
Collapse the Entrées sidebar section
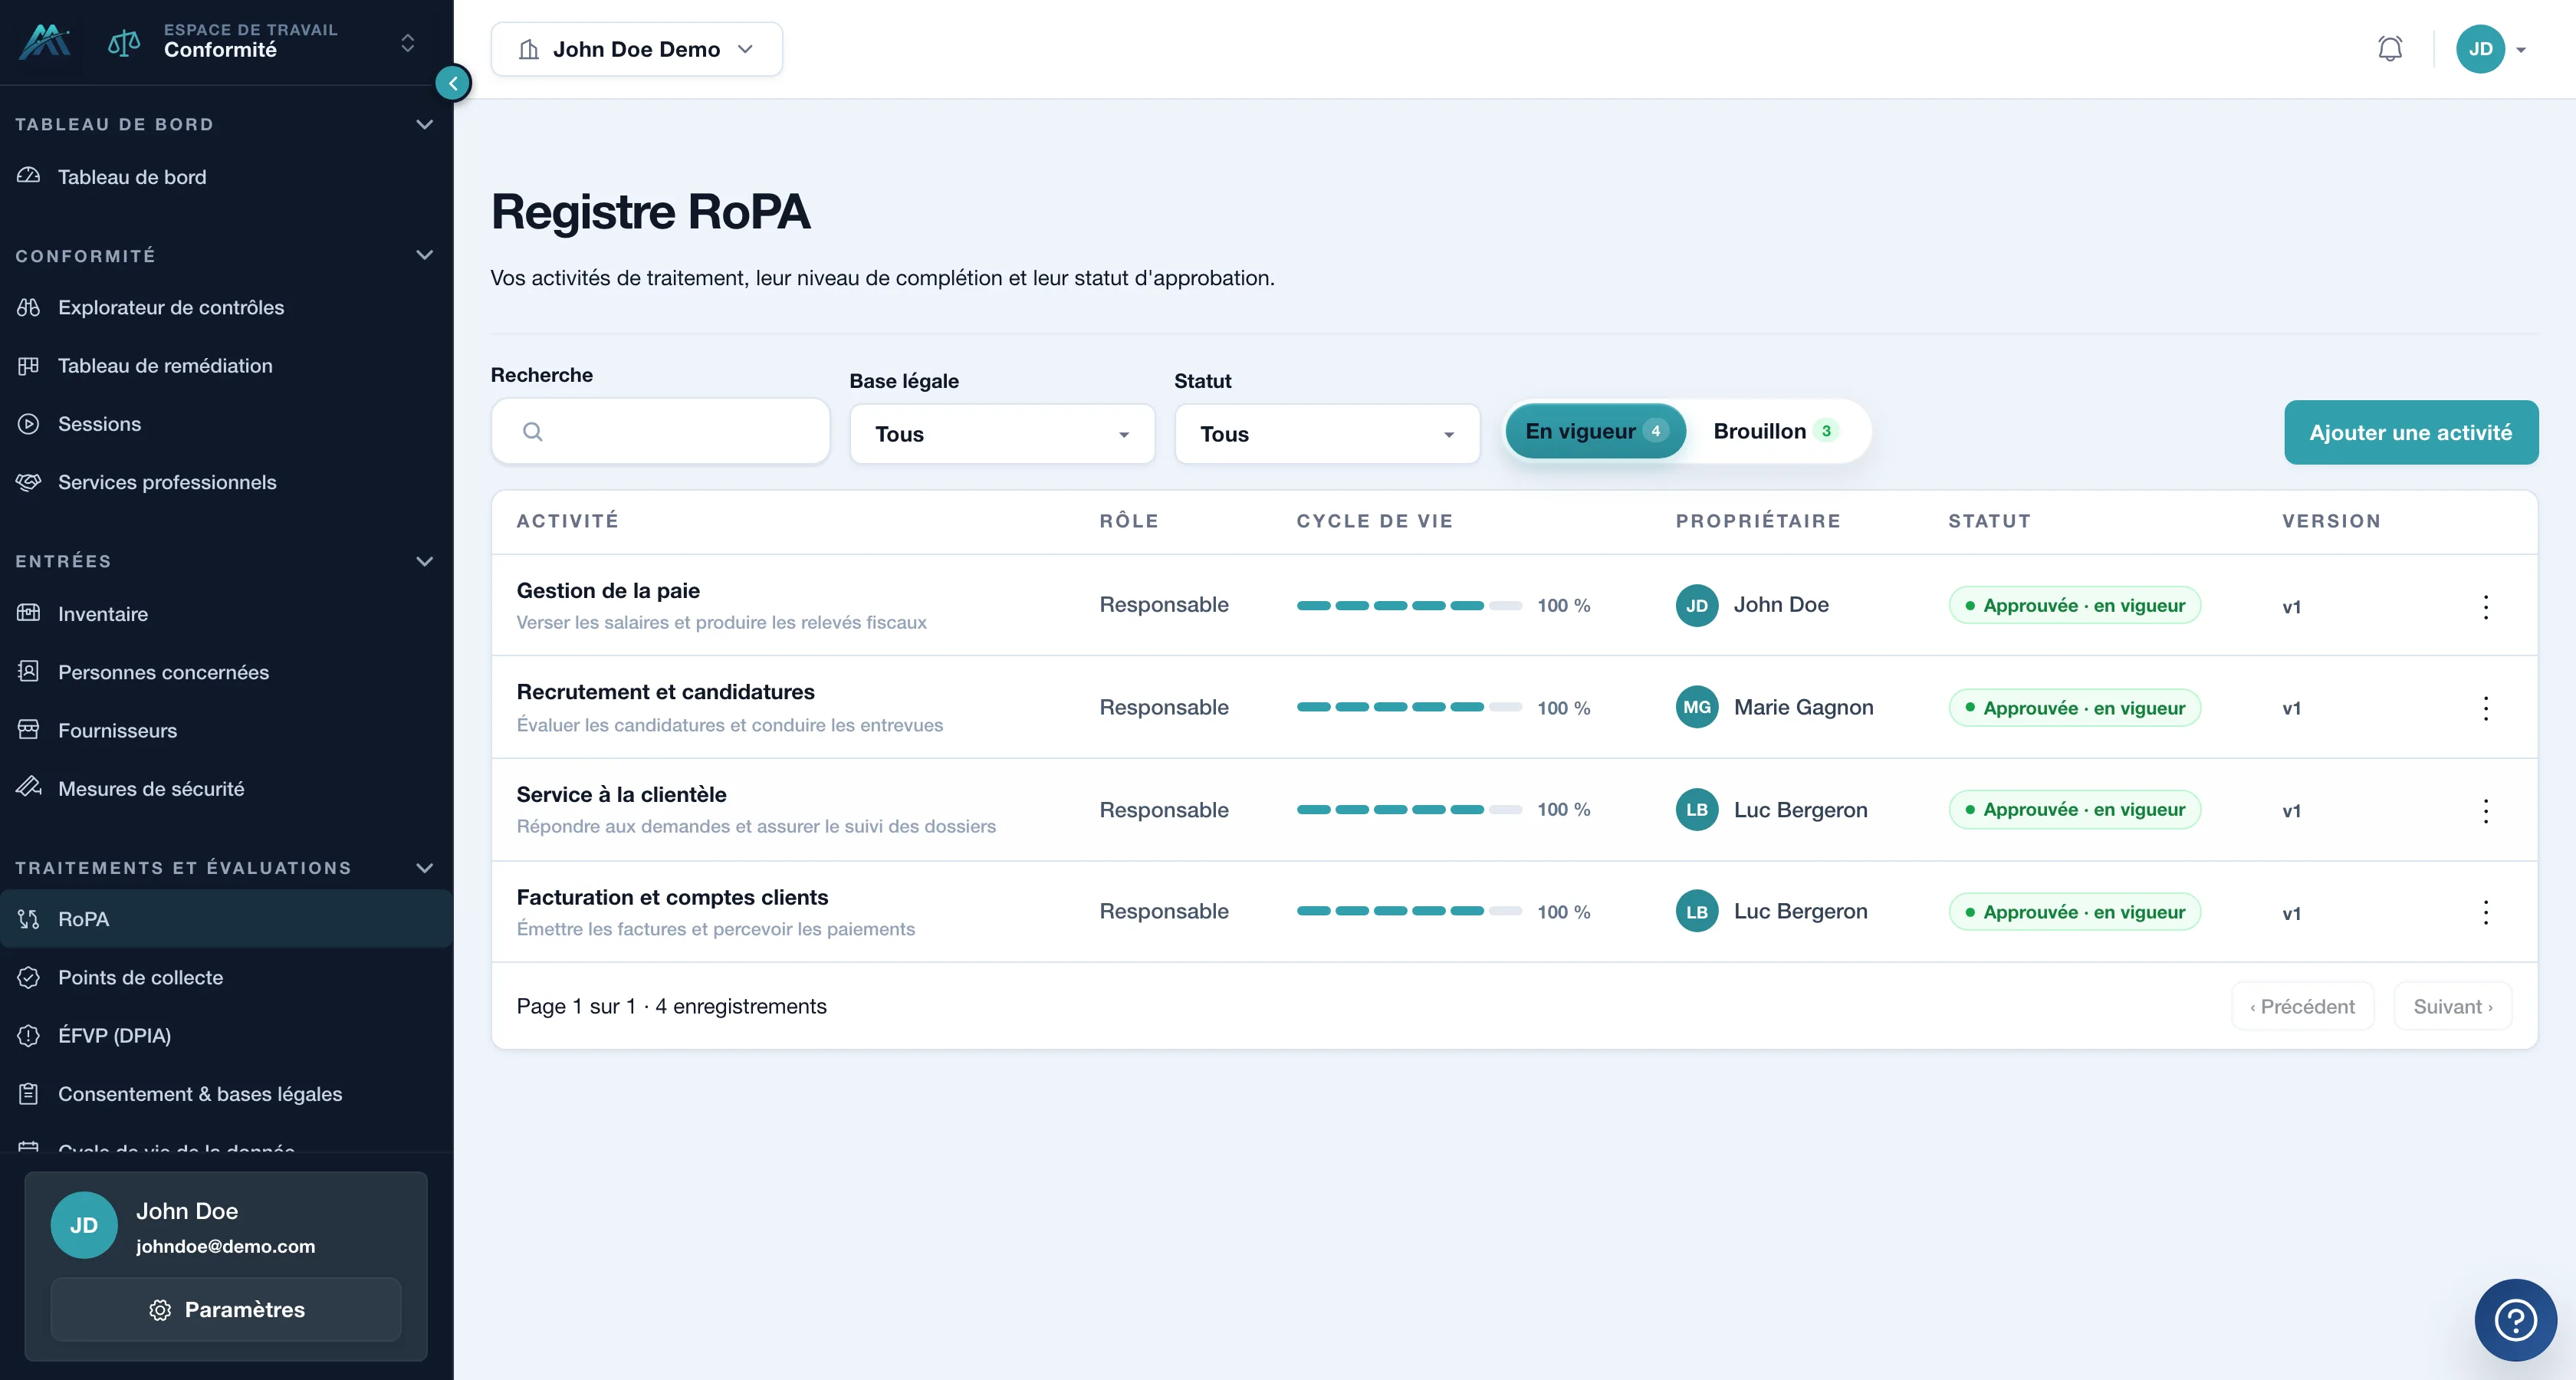[424, 561]
